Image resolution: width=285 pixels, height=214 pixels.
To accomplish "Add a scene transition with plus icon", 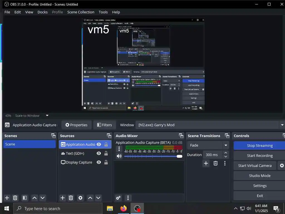I will pyautogui.click(x=206, y=163).
